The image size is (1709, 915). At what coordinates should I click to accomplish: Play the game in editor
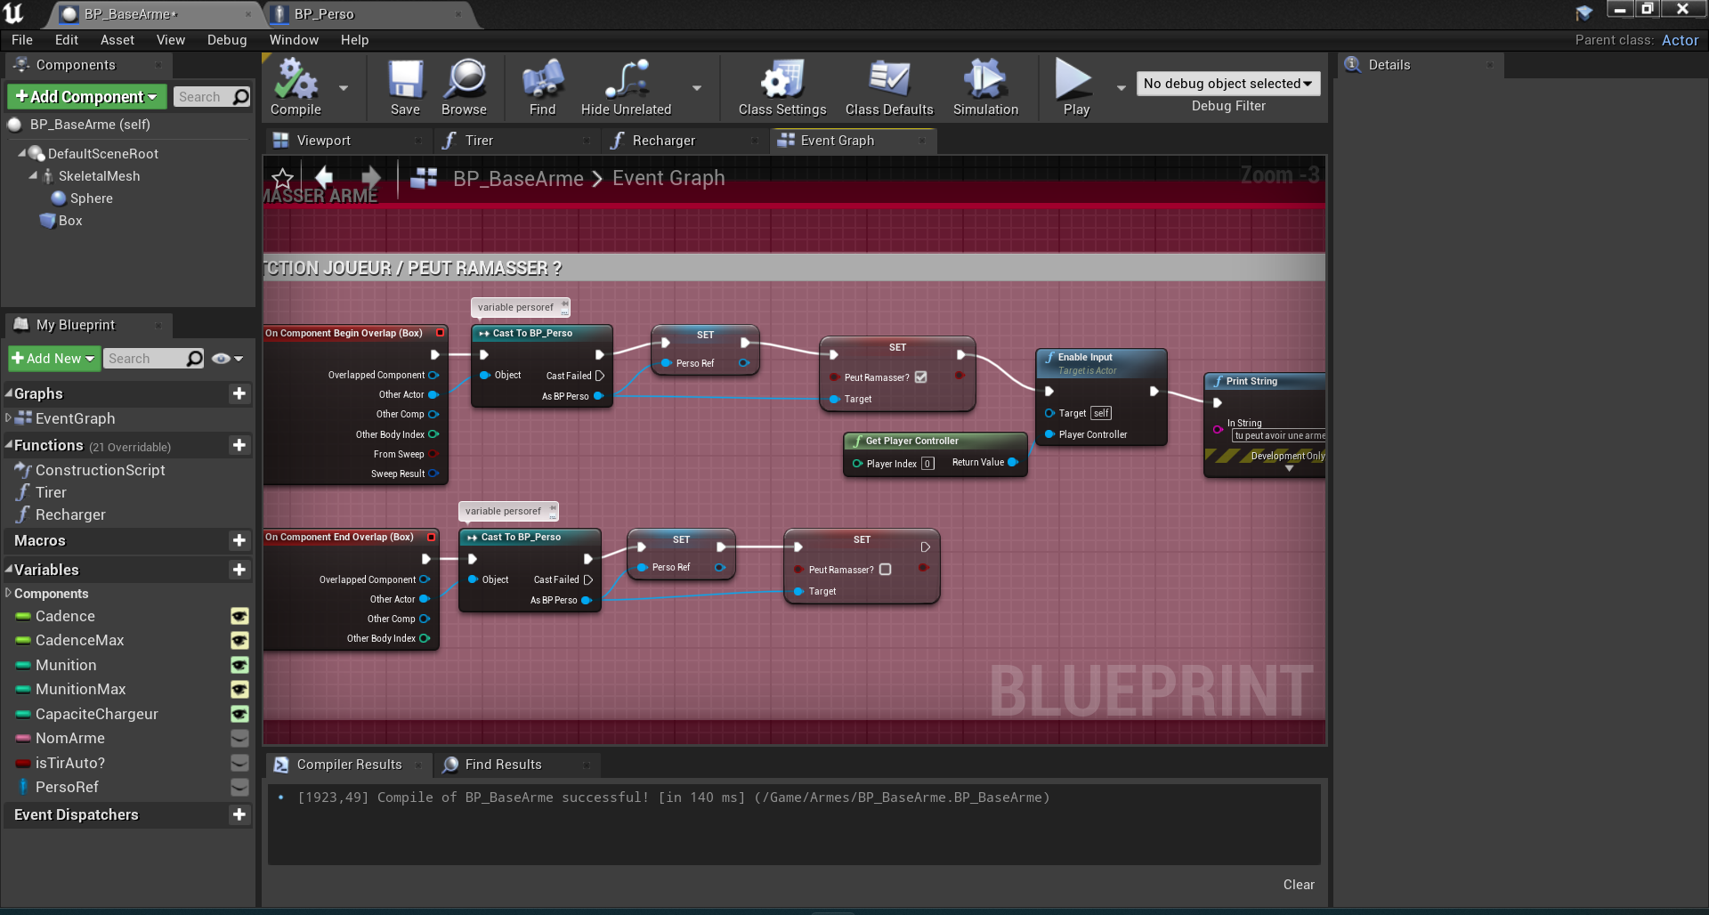(x=1075, y=87)
